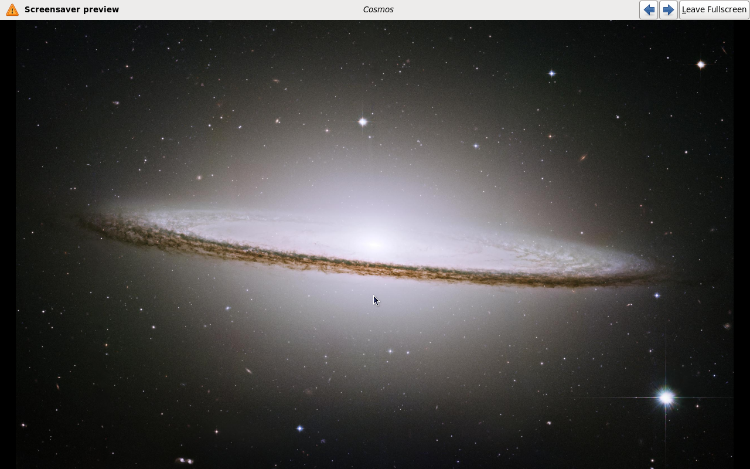Click the black border strip left of the image
Viewport: 750px width, 469px height.
pyautogui.click(x=8, y=244)
